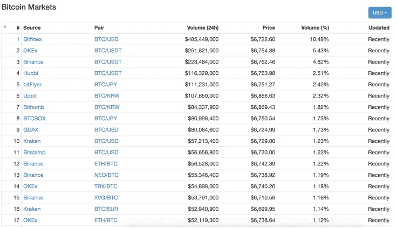Sort by the Updated column header
Image resolution: width=397 pixels, height=228 pixels.
[x=379, y=28]
